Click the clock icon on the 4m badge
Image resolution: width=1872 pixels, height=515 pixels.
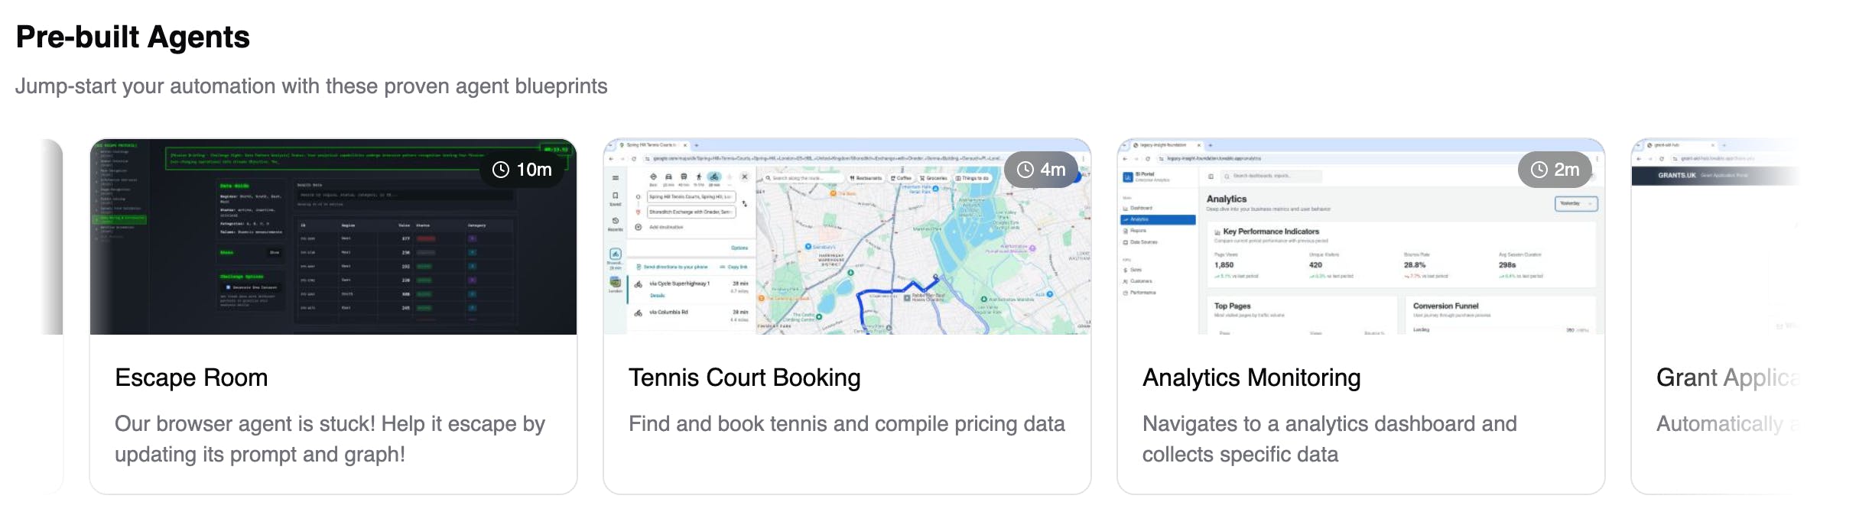(1025, 170)
